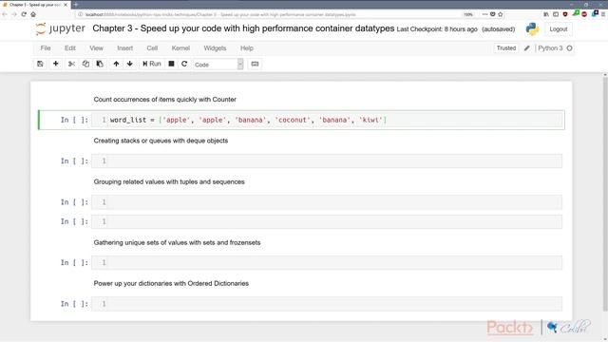Interrupt the kernel with stop icon

tap(171, 64)
